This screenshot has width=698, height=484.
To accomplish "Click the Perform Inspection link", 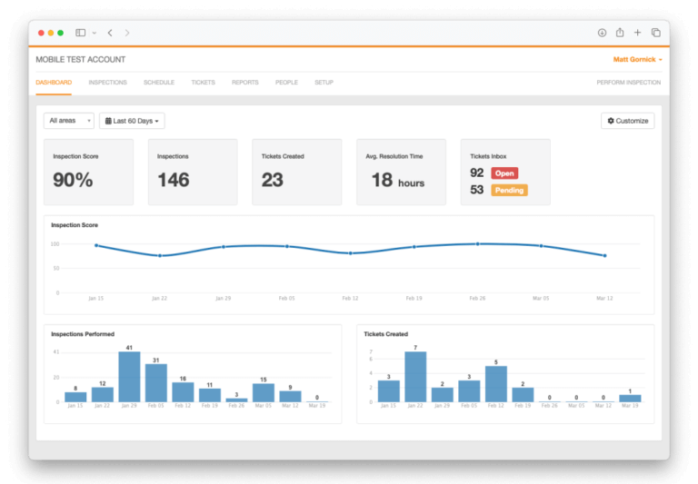I will click(628, 83).
